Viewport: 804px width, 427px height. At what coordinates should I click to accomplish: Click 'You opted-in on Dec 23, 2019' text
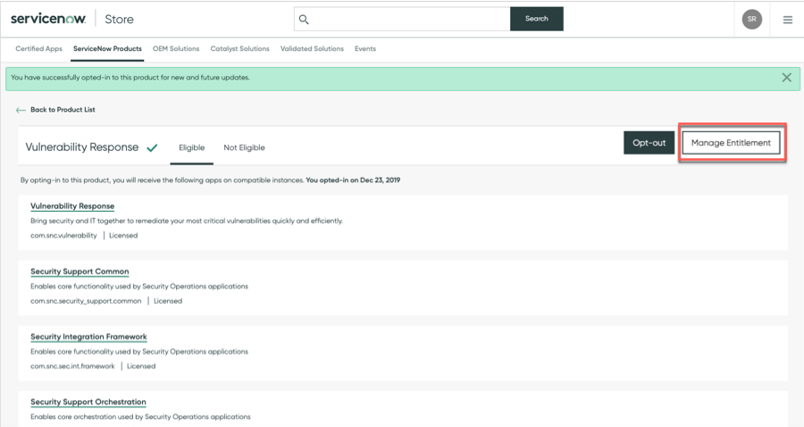click(x=353, y=180)
